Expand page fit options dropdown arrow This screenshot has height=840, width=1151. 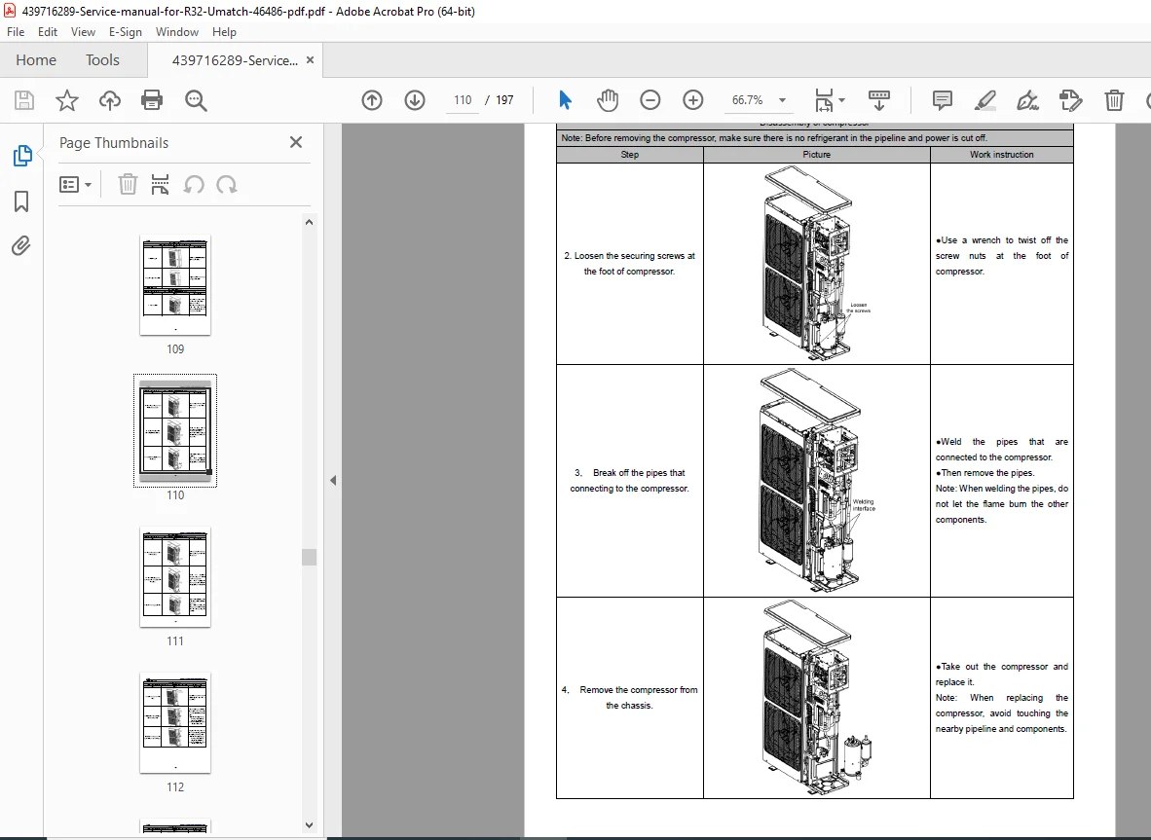coord(842,100)
